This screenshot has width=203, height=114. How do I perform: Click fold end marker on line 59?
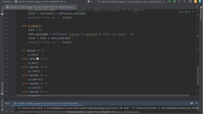tap(15, 18)
